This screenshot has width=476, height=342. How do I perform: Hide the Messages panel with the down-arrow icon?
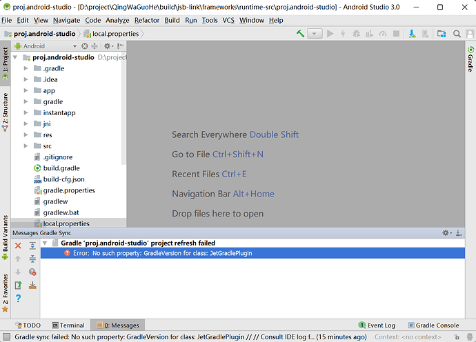(x=459, y=233)
